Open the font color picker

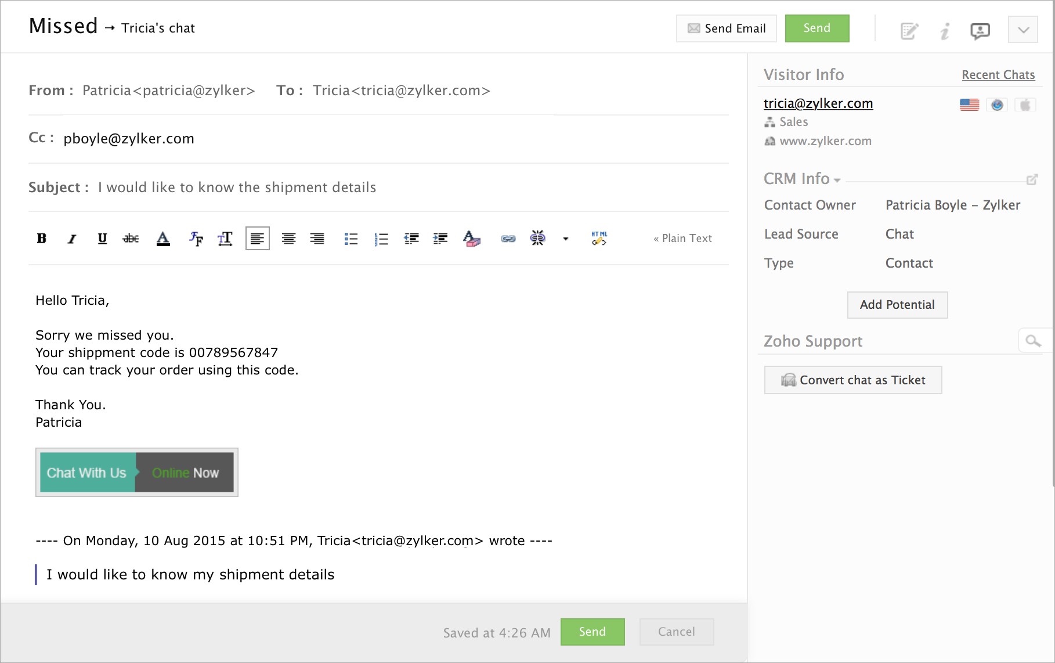[163, 239]
